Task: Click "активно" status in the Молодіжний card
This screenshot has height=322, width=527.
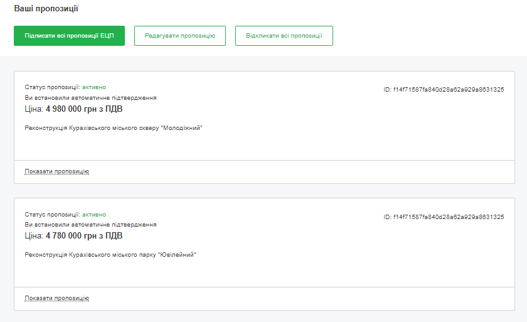Action: pyautogui.click(x=94, y=87)
